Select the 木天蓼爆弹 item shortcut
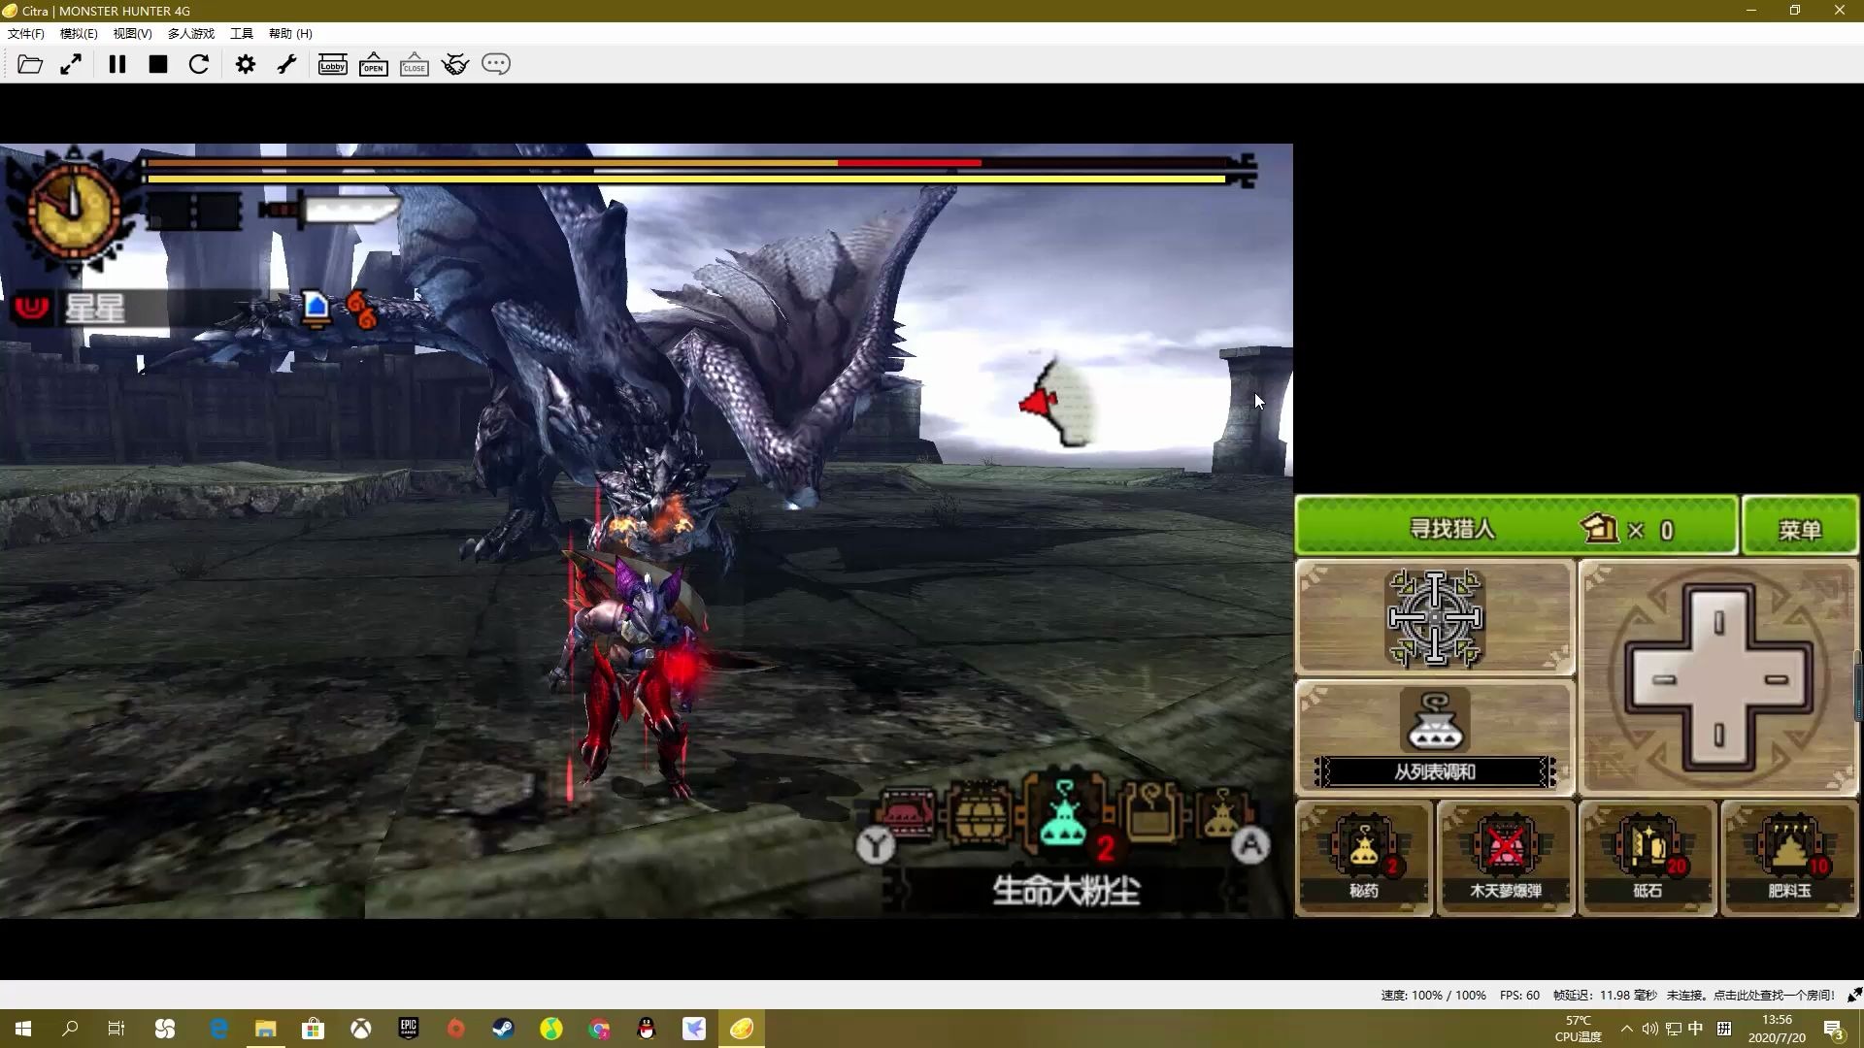1864x1048 pixels. [1506, 858]
